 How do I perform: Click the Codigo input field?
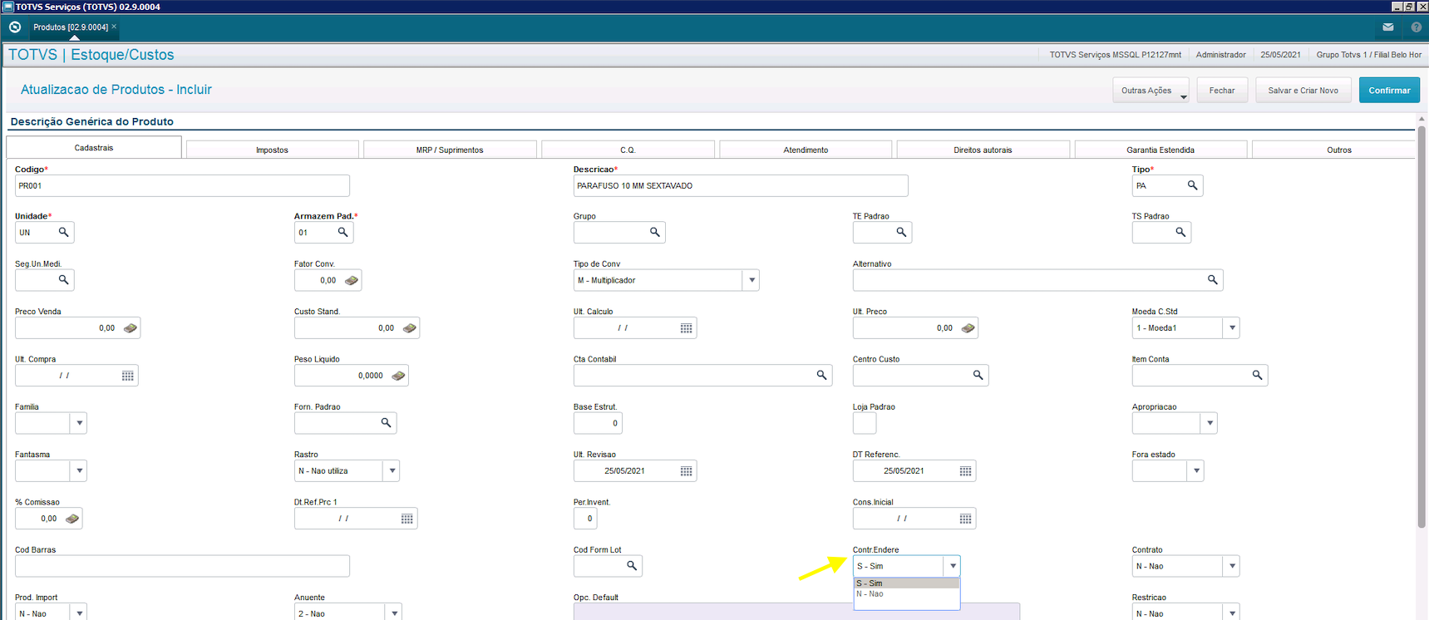coord(182,185)
